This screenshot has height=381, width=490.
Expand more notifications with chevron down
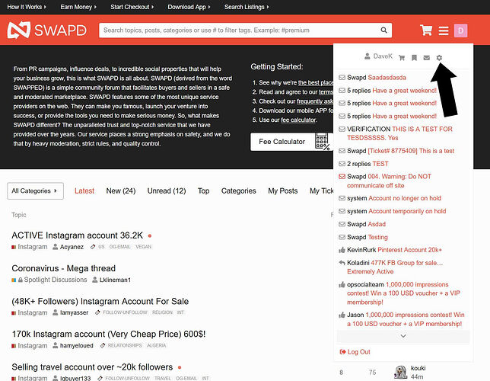[x=403, y=336]
